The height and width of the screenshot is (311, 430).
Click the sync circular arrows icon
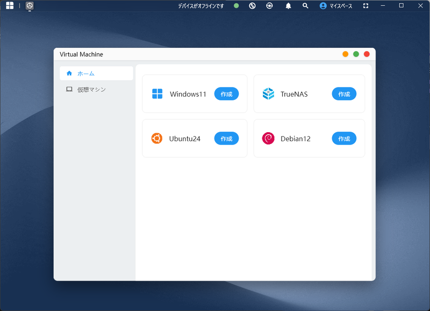pos(269,5)
